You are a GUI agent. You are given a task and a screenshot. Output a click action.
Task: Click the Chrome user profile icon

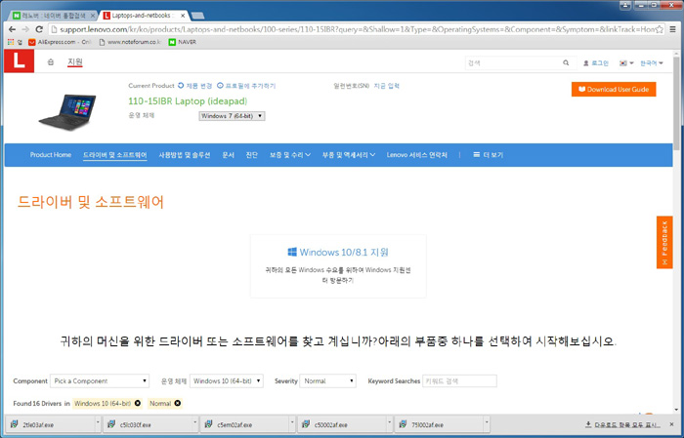[x=625, y=5]
